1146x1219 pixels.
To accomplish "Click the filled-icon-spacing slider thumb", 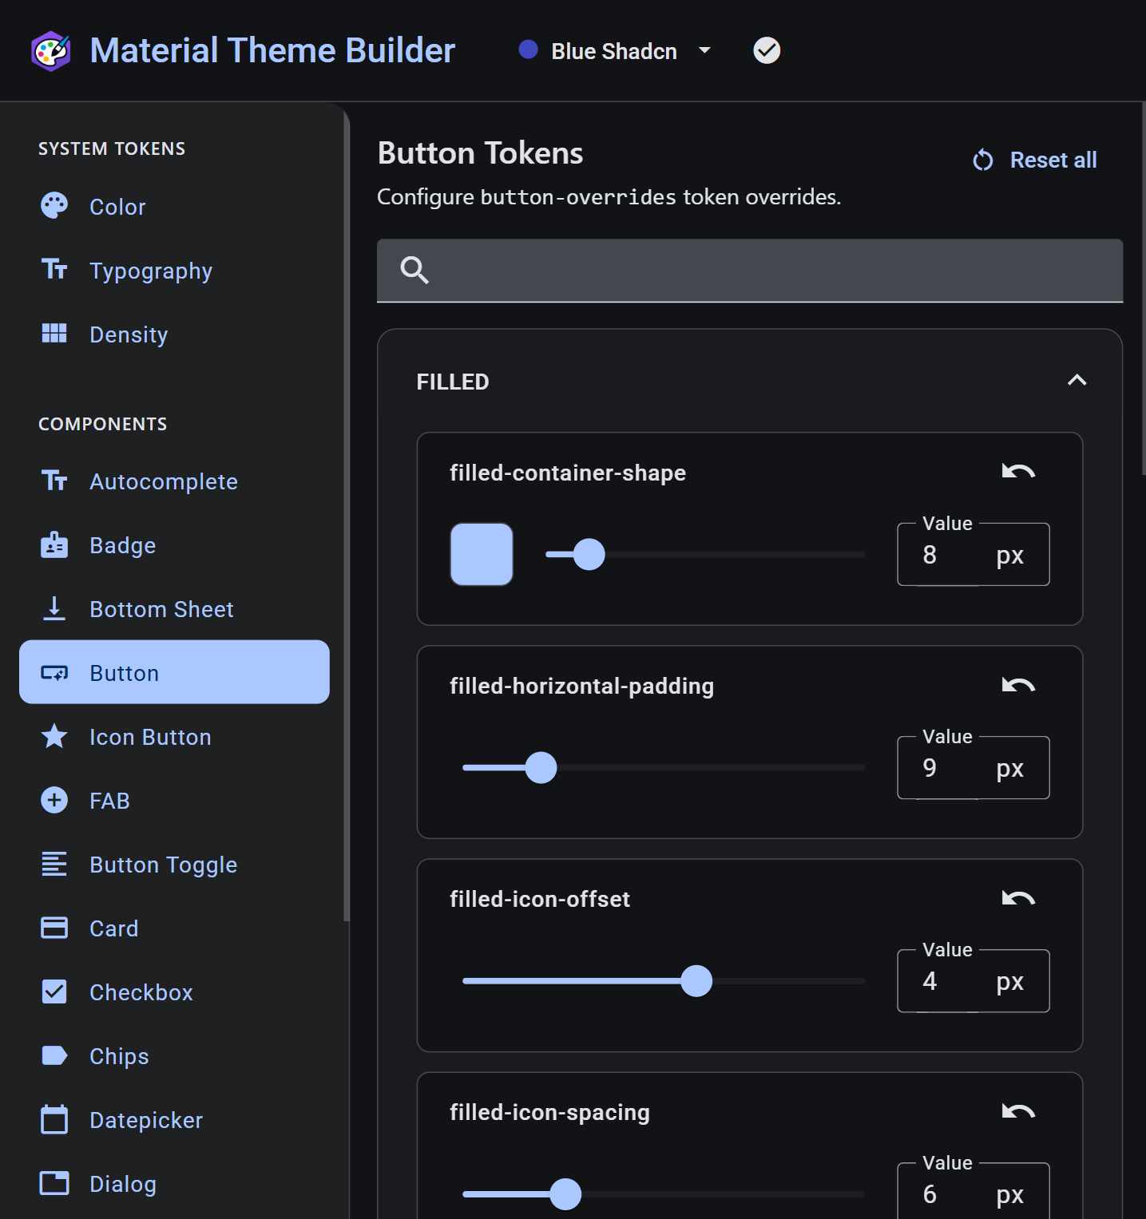I will click(x=565, y=1193).
